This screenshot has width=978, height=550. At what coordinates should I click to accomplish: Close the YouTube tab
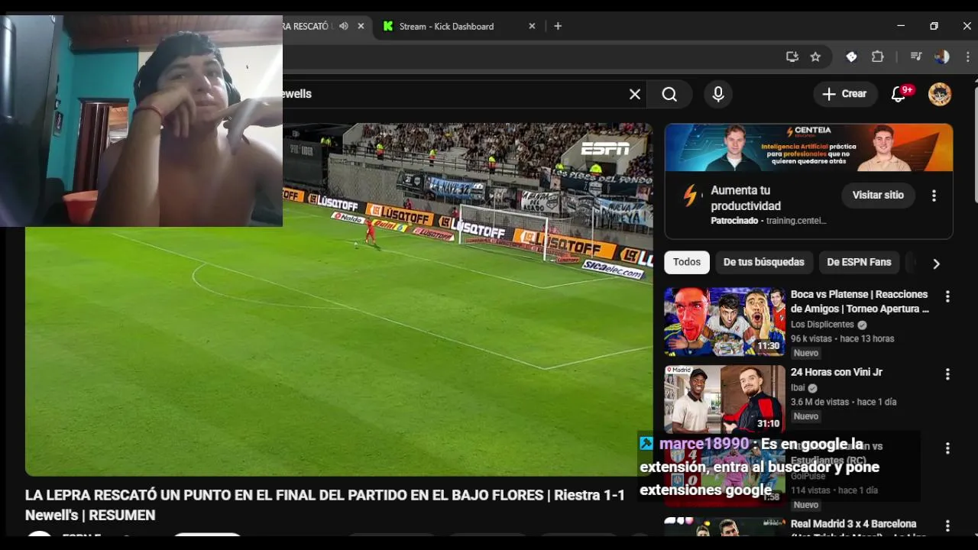pyautogui.click(x=361, y=26)
